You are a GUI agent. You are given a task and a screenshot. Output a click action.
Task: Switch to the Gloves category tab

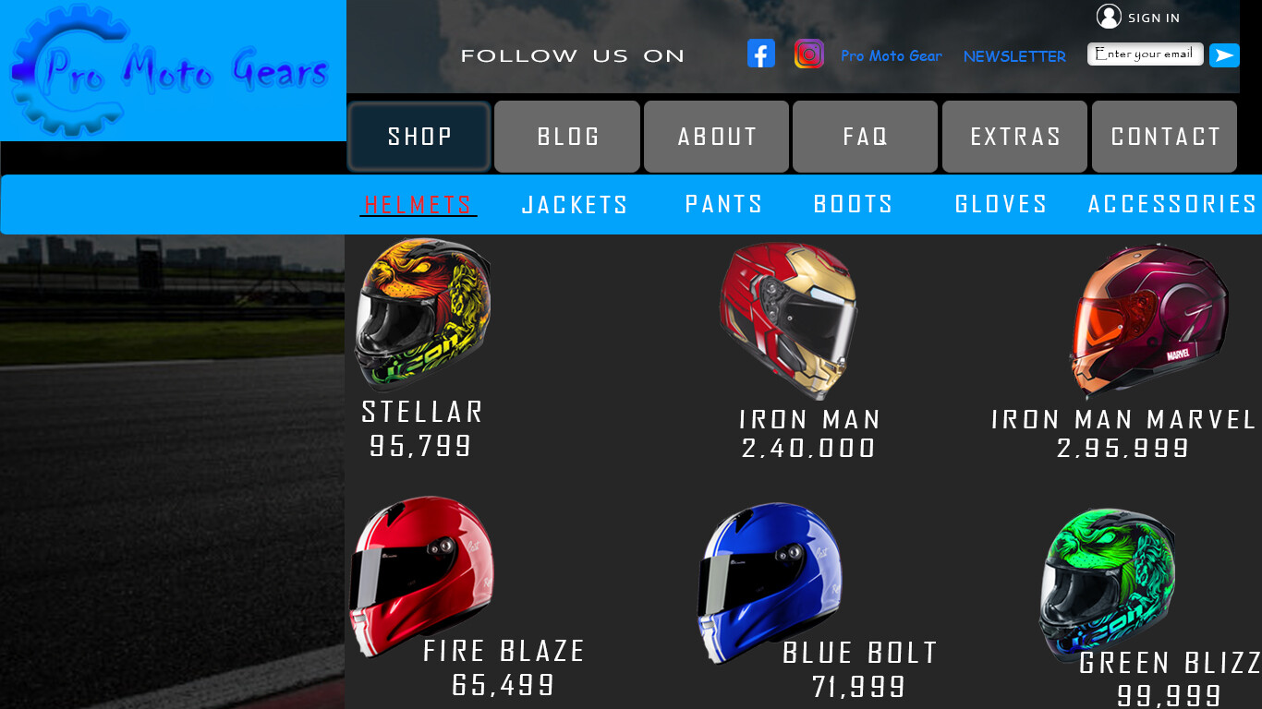[x=1001, y=203]
